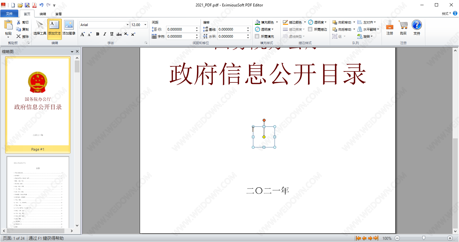Screen dimensions: 459x242
Task: Toggle superscript formatting
Action: [133, 34]
